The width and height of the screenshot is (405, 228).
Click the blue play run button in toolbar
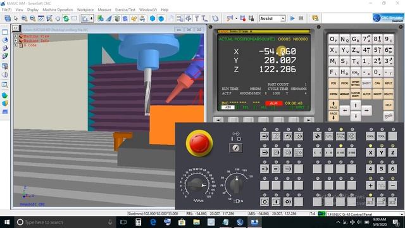tap(292, 18)
